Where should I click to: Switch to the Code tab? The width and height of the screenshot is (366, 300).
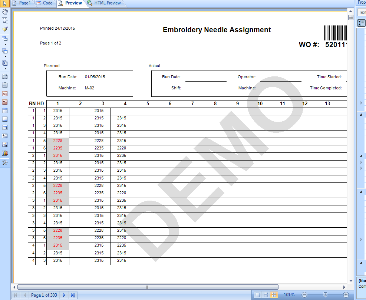coord(45,3)
